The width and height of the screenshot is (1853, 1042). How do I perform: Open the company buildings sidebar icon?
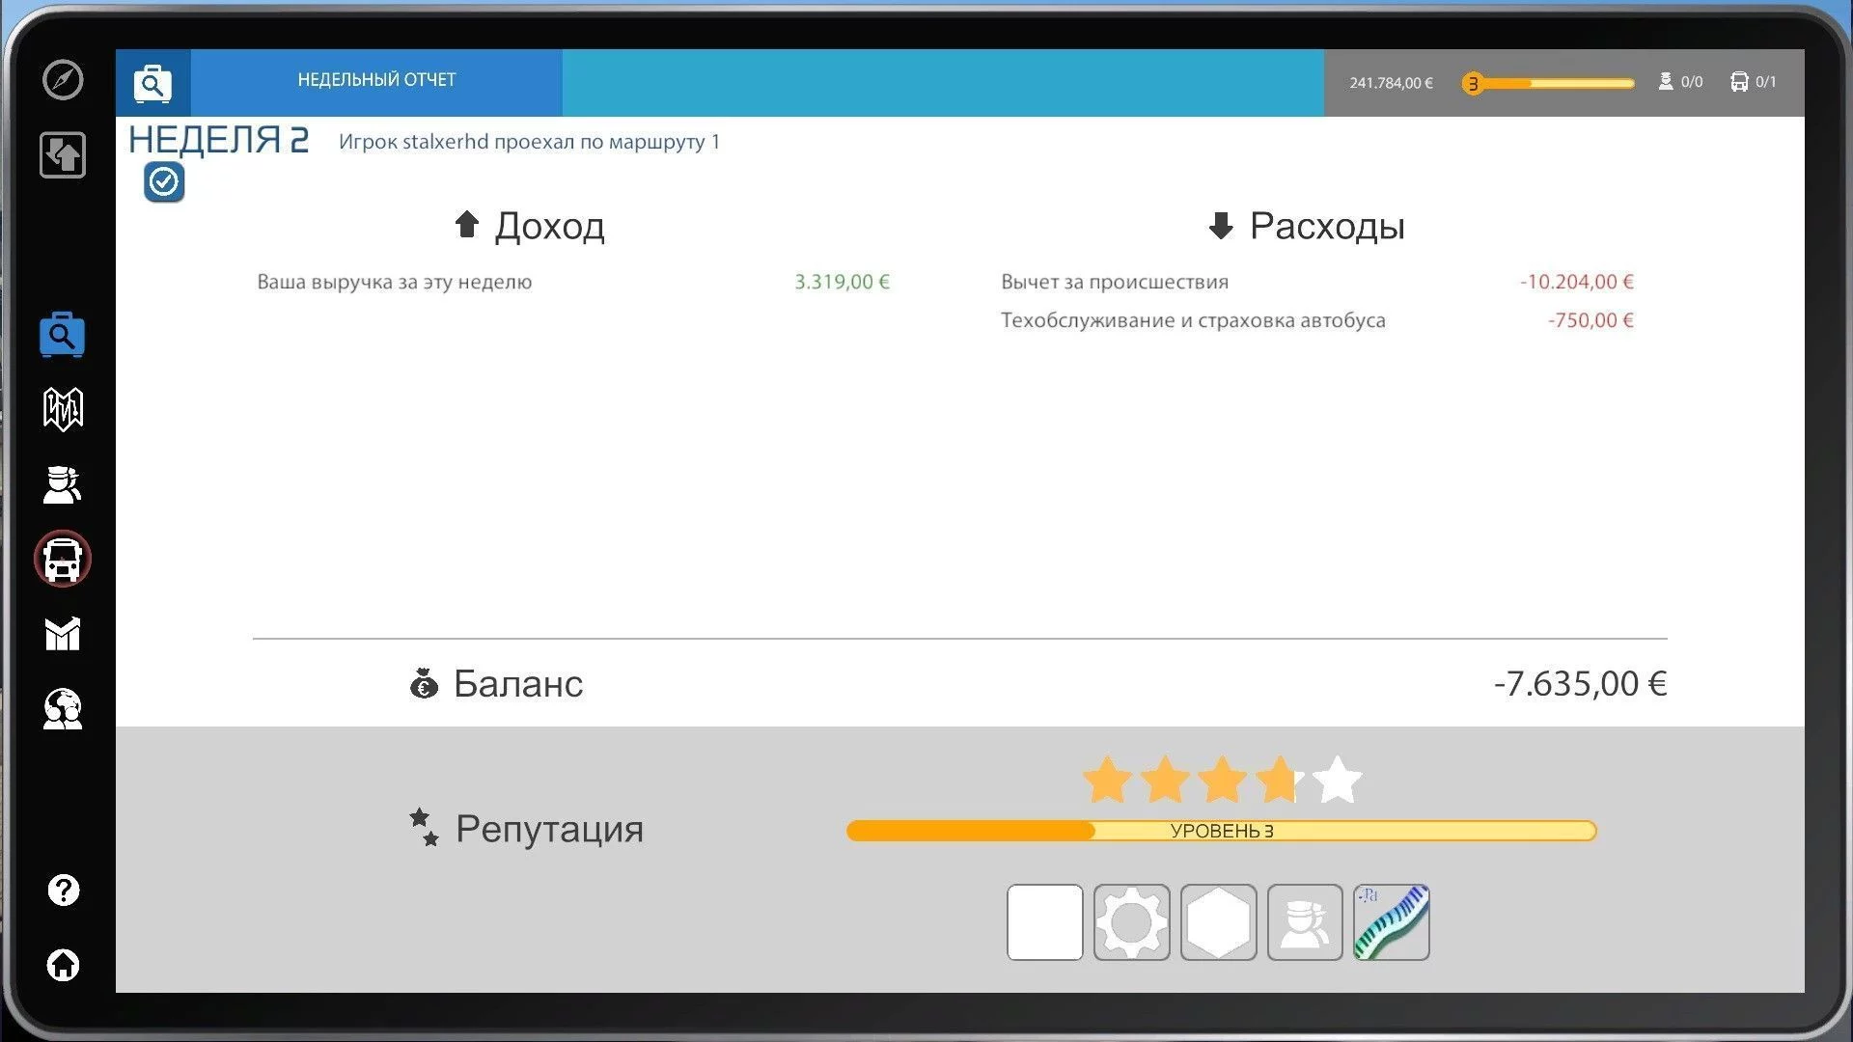(x=63, y=634)
